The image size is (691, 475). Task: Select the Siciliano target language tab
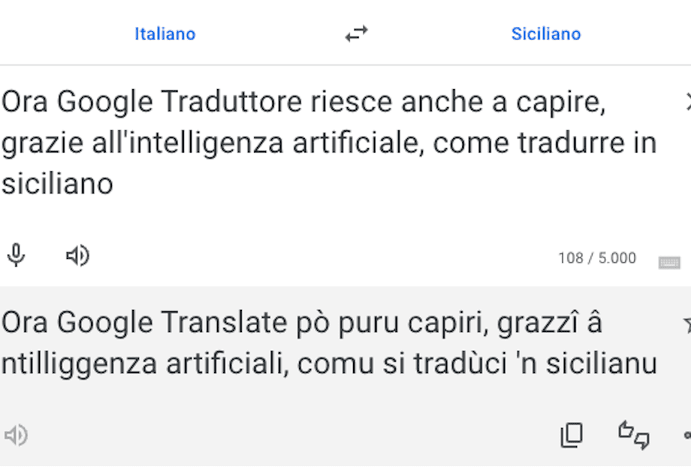(546, 34)
